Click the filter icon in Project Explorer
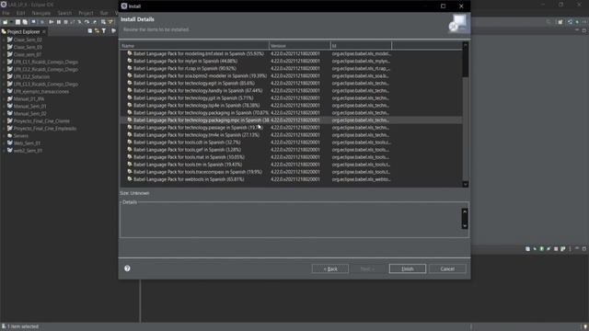This screenshot has height=331, width=589. [x=104, y=31]
